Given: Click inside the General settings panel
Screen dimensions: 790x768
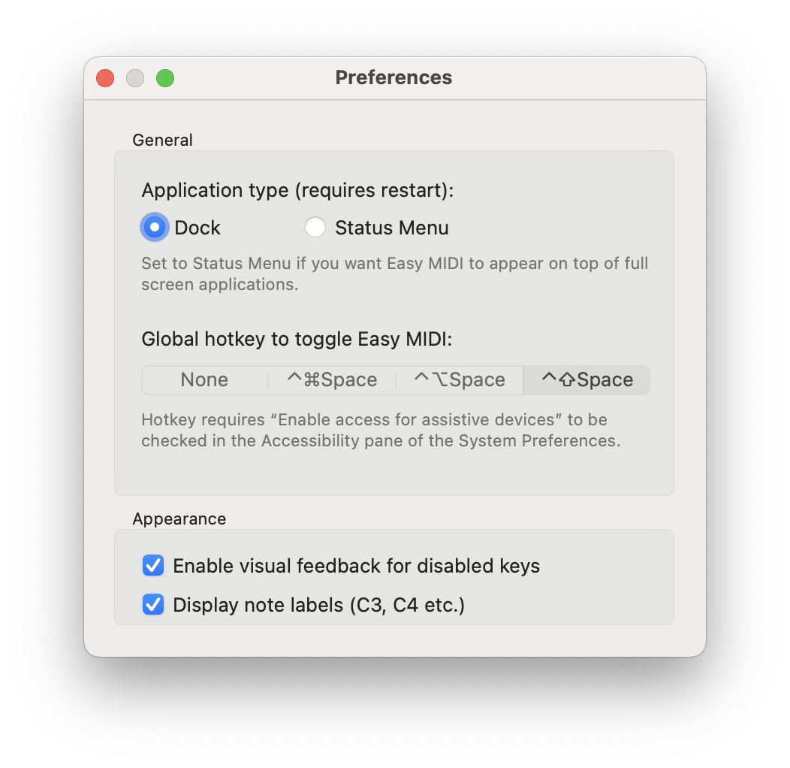Looking at the screenshot, I should click(394, 473).
